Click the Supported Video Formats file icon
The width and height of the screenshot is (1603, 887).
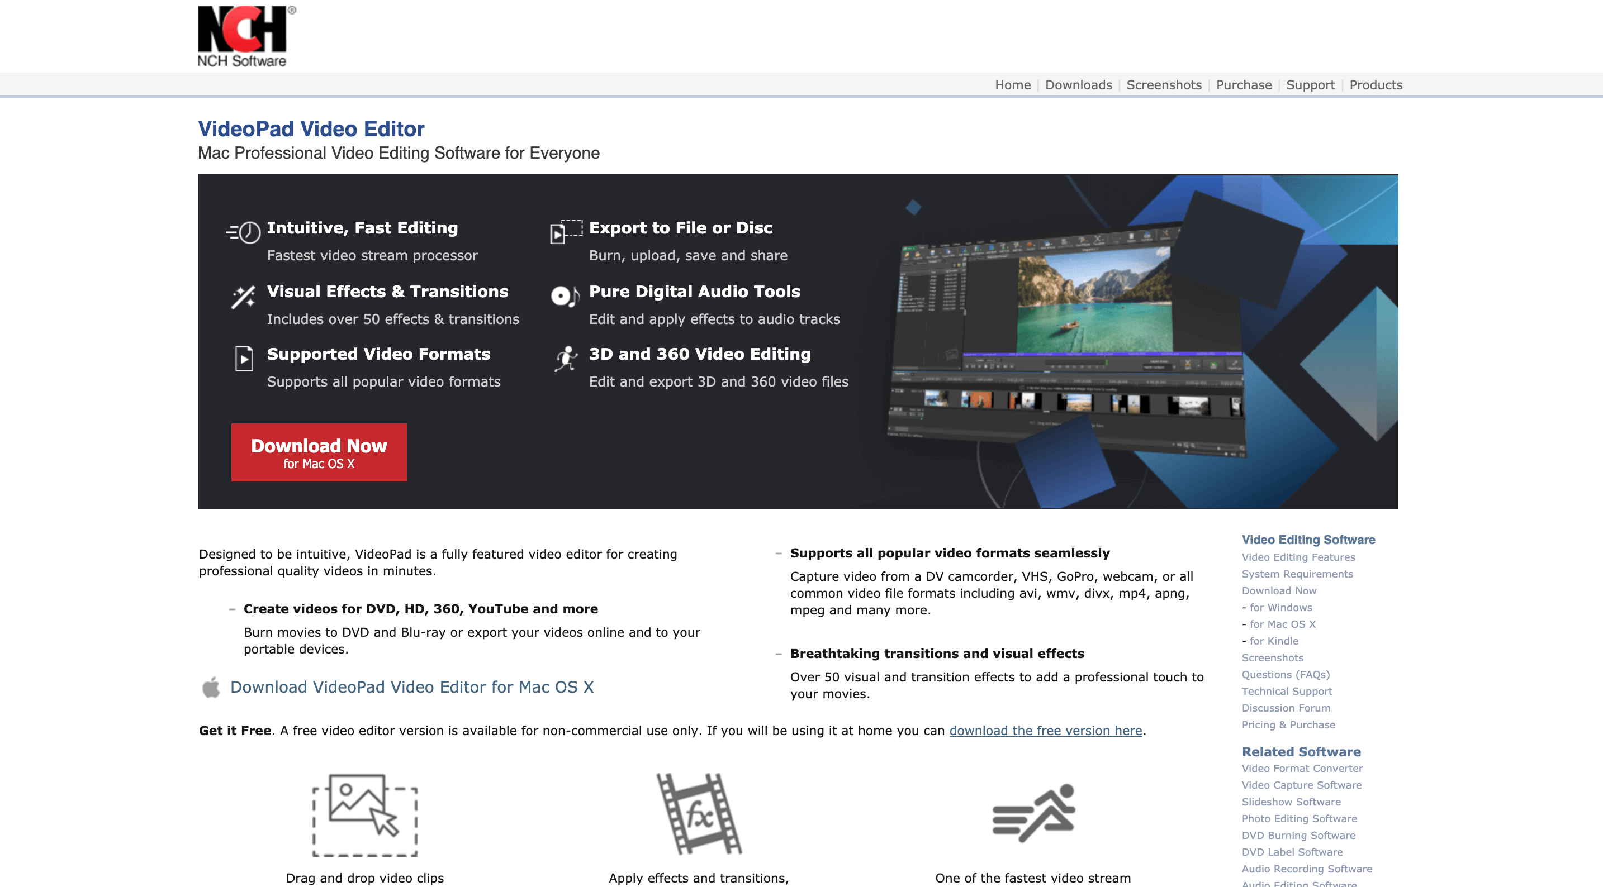[244, 358]
